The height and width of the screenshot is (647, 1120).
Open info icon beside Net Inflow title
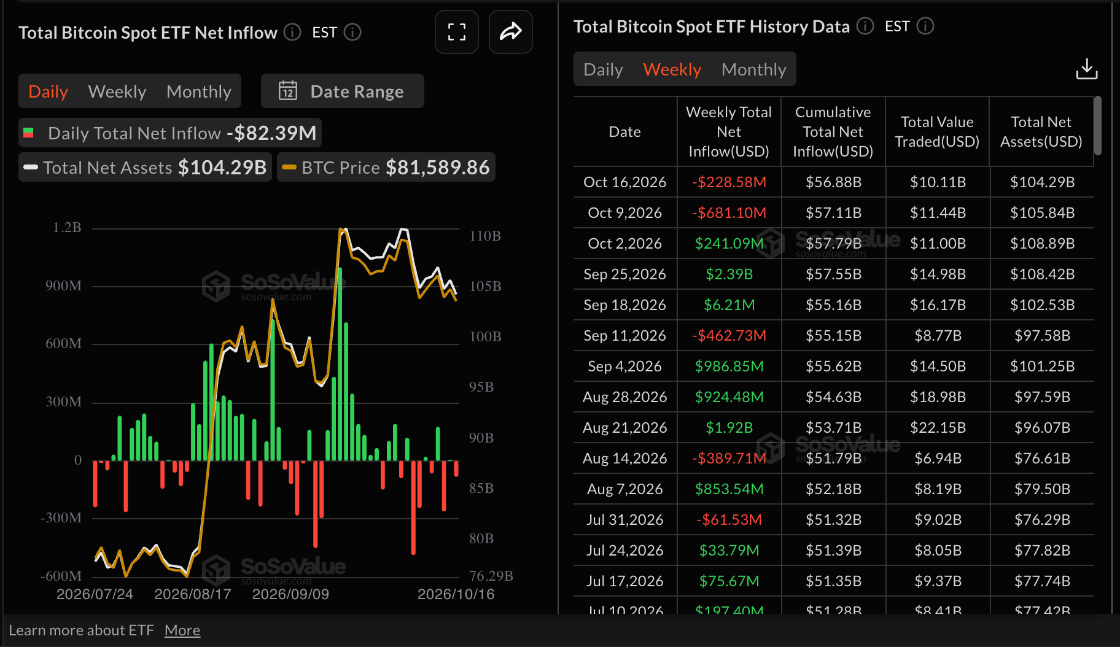click(x=292, y=32)
